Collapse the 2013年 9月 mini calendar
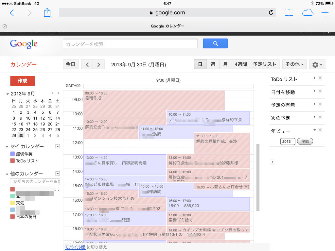Image resolution: width=335 pixels, height=251 pixels. point(8,94)
